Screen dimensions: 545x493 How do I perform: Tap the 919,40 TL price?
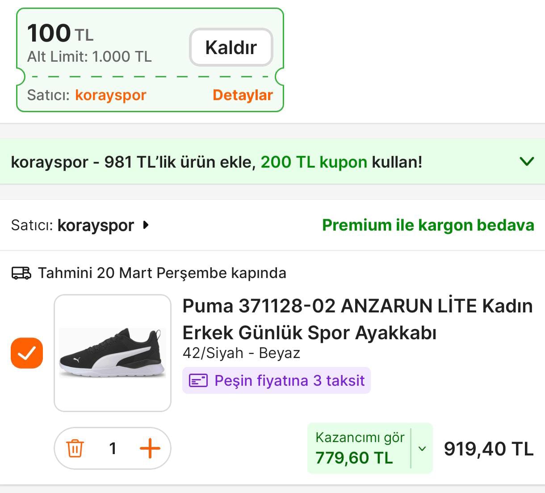tap(488, 449)
